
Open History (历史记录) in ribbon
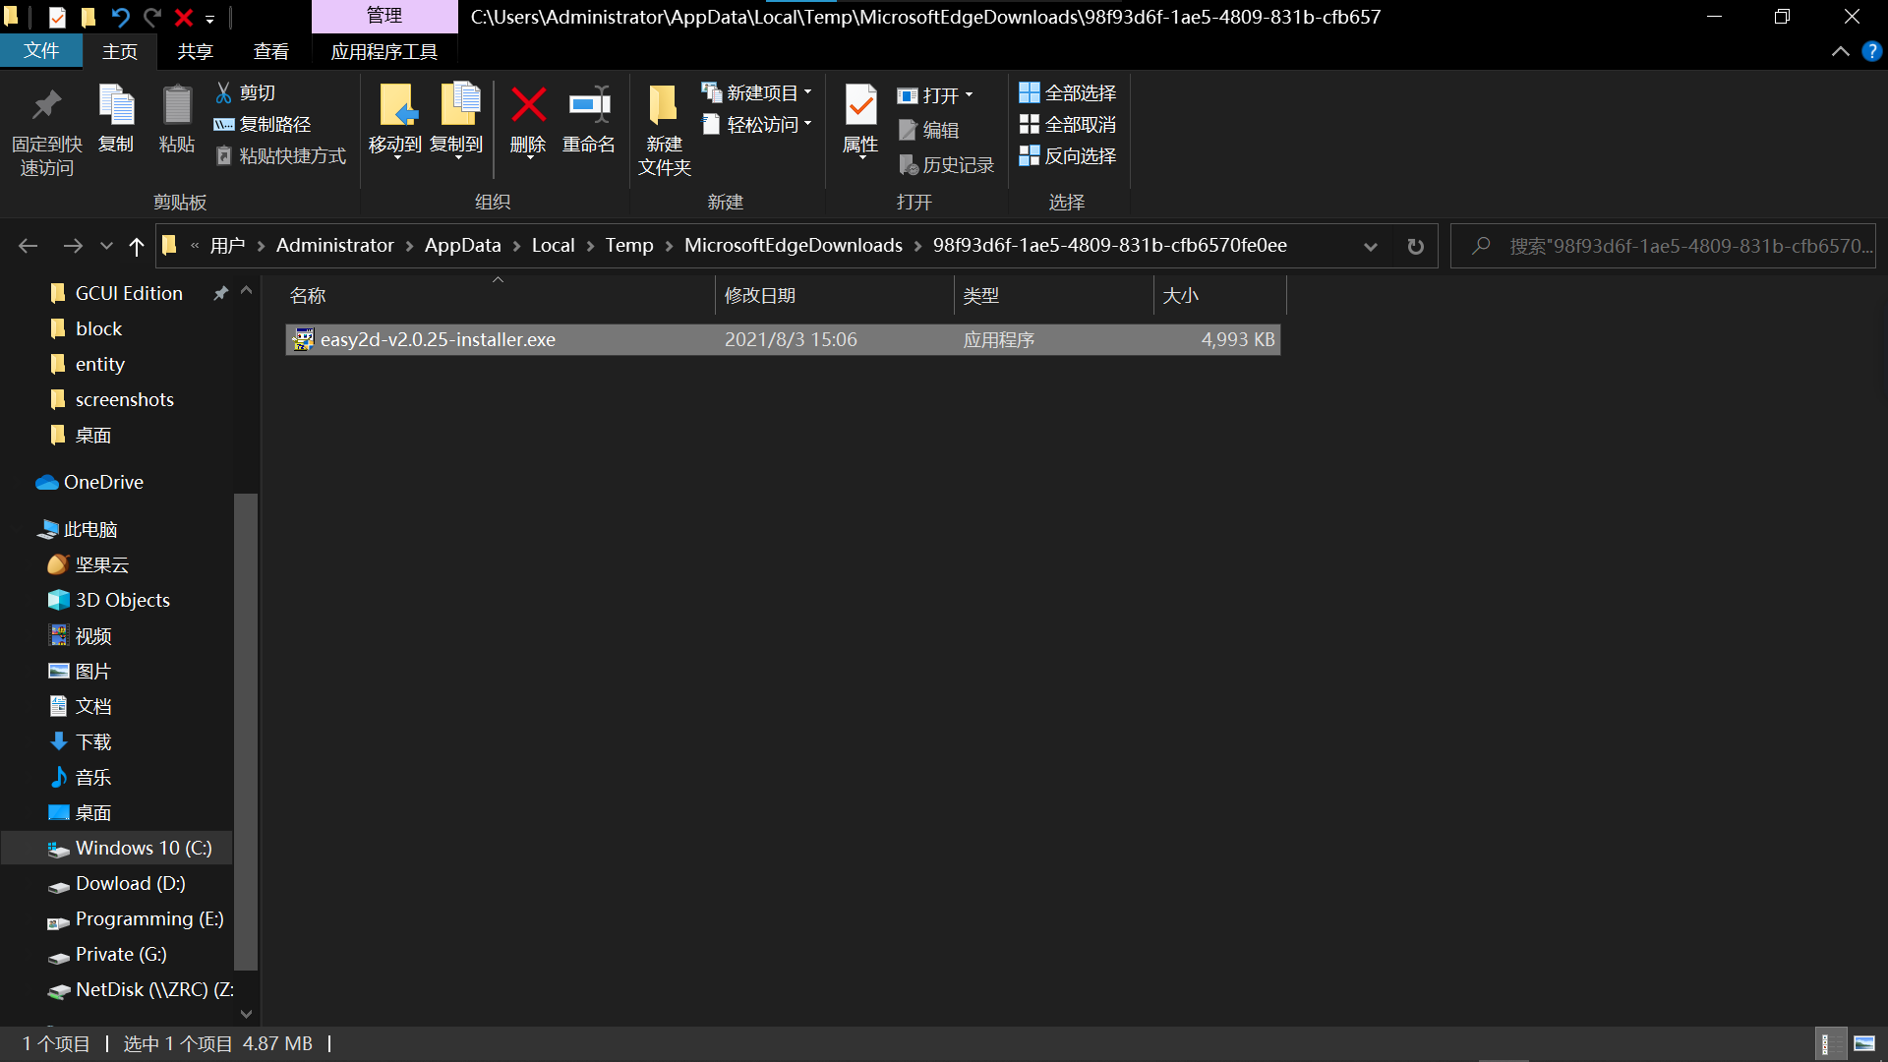point(947,164)
